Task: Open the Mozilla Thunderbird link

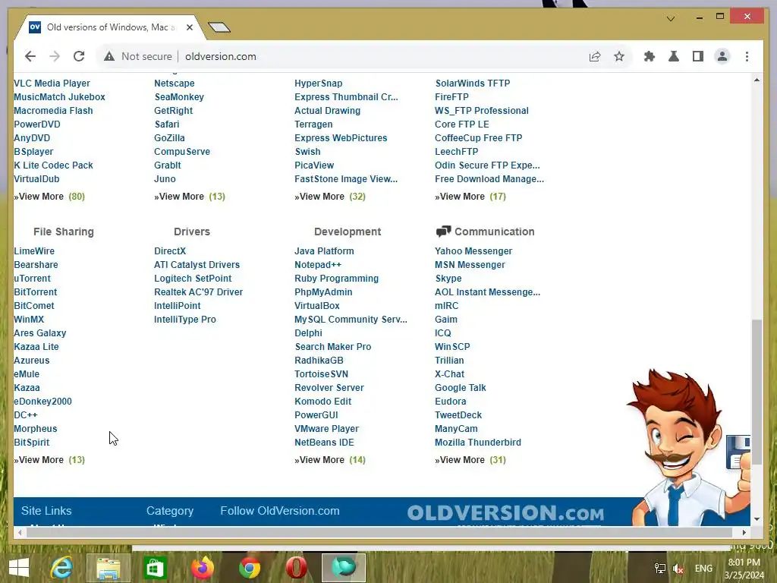Action: point(478,443)
